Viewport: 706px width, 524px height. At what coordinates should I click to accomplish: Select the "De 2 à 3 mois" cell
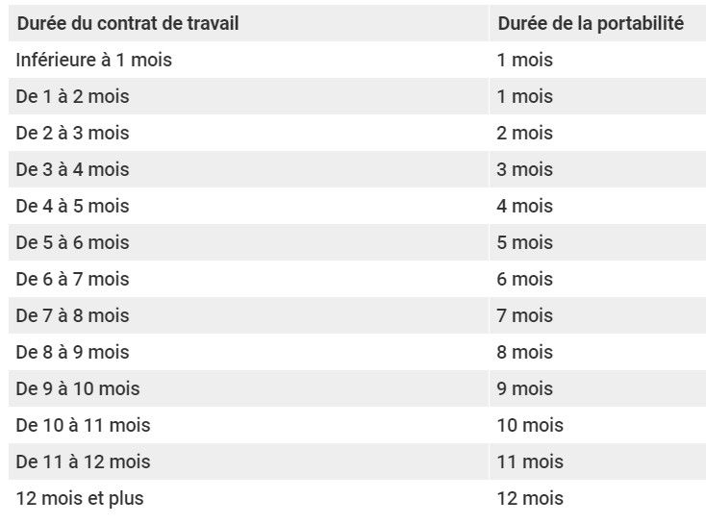(72, 134)
